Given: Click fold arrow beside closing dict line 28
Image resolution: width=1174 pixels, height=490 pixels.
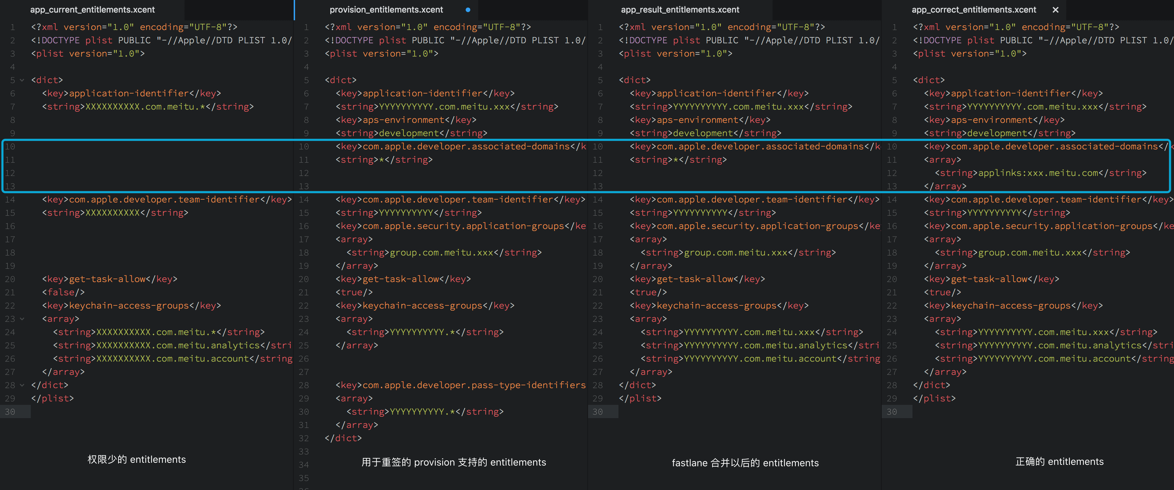Looking at the screenshot, I should tap(22, 385).
